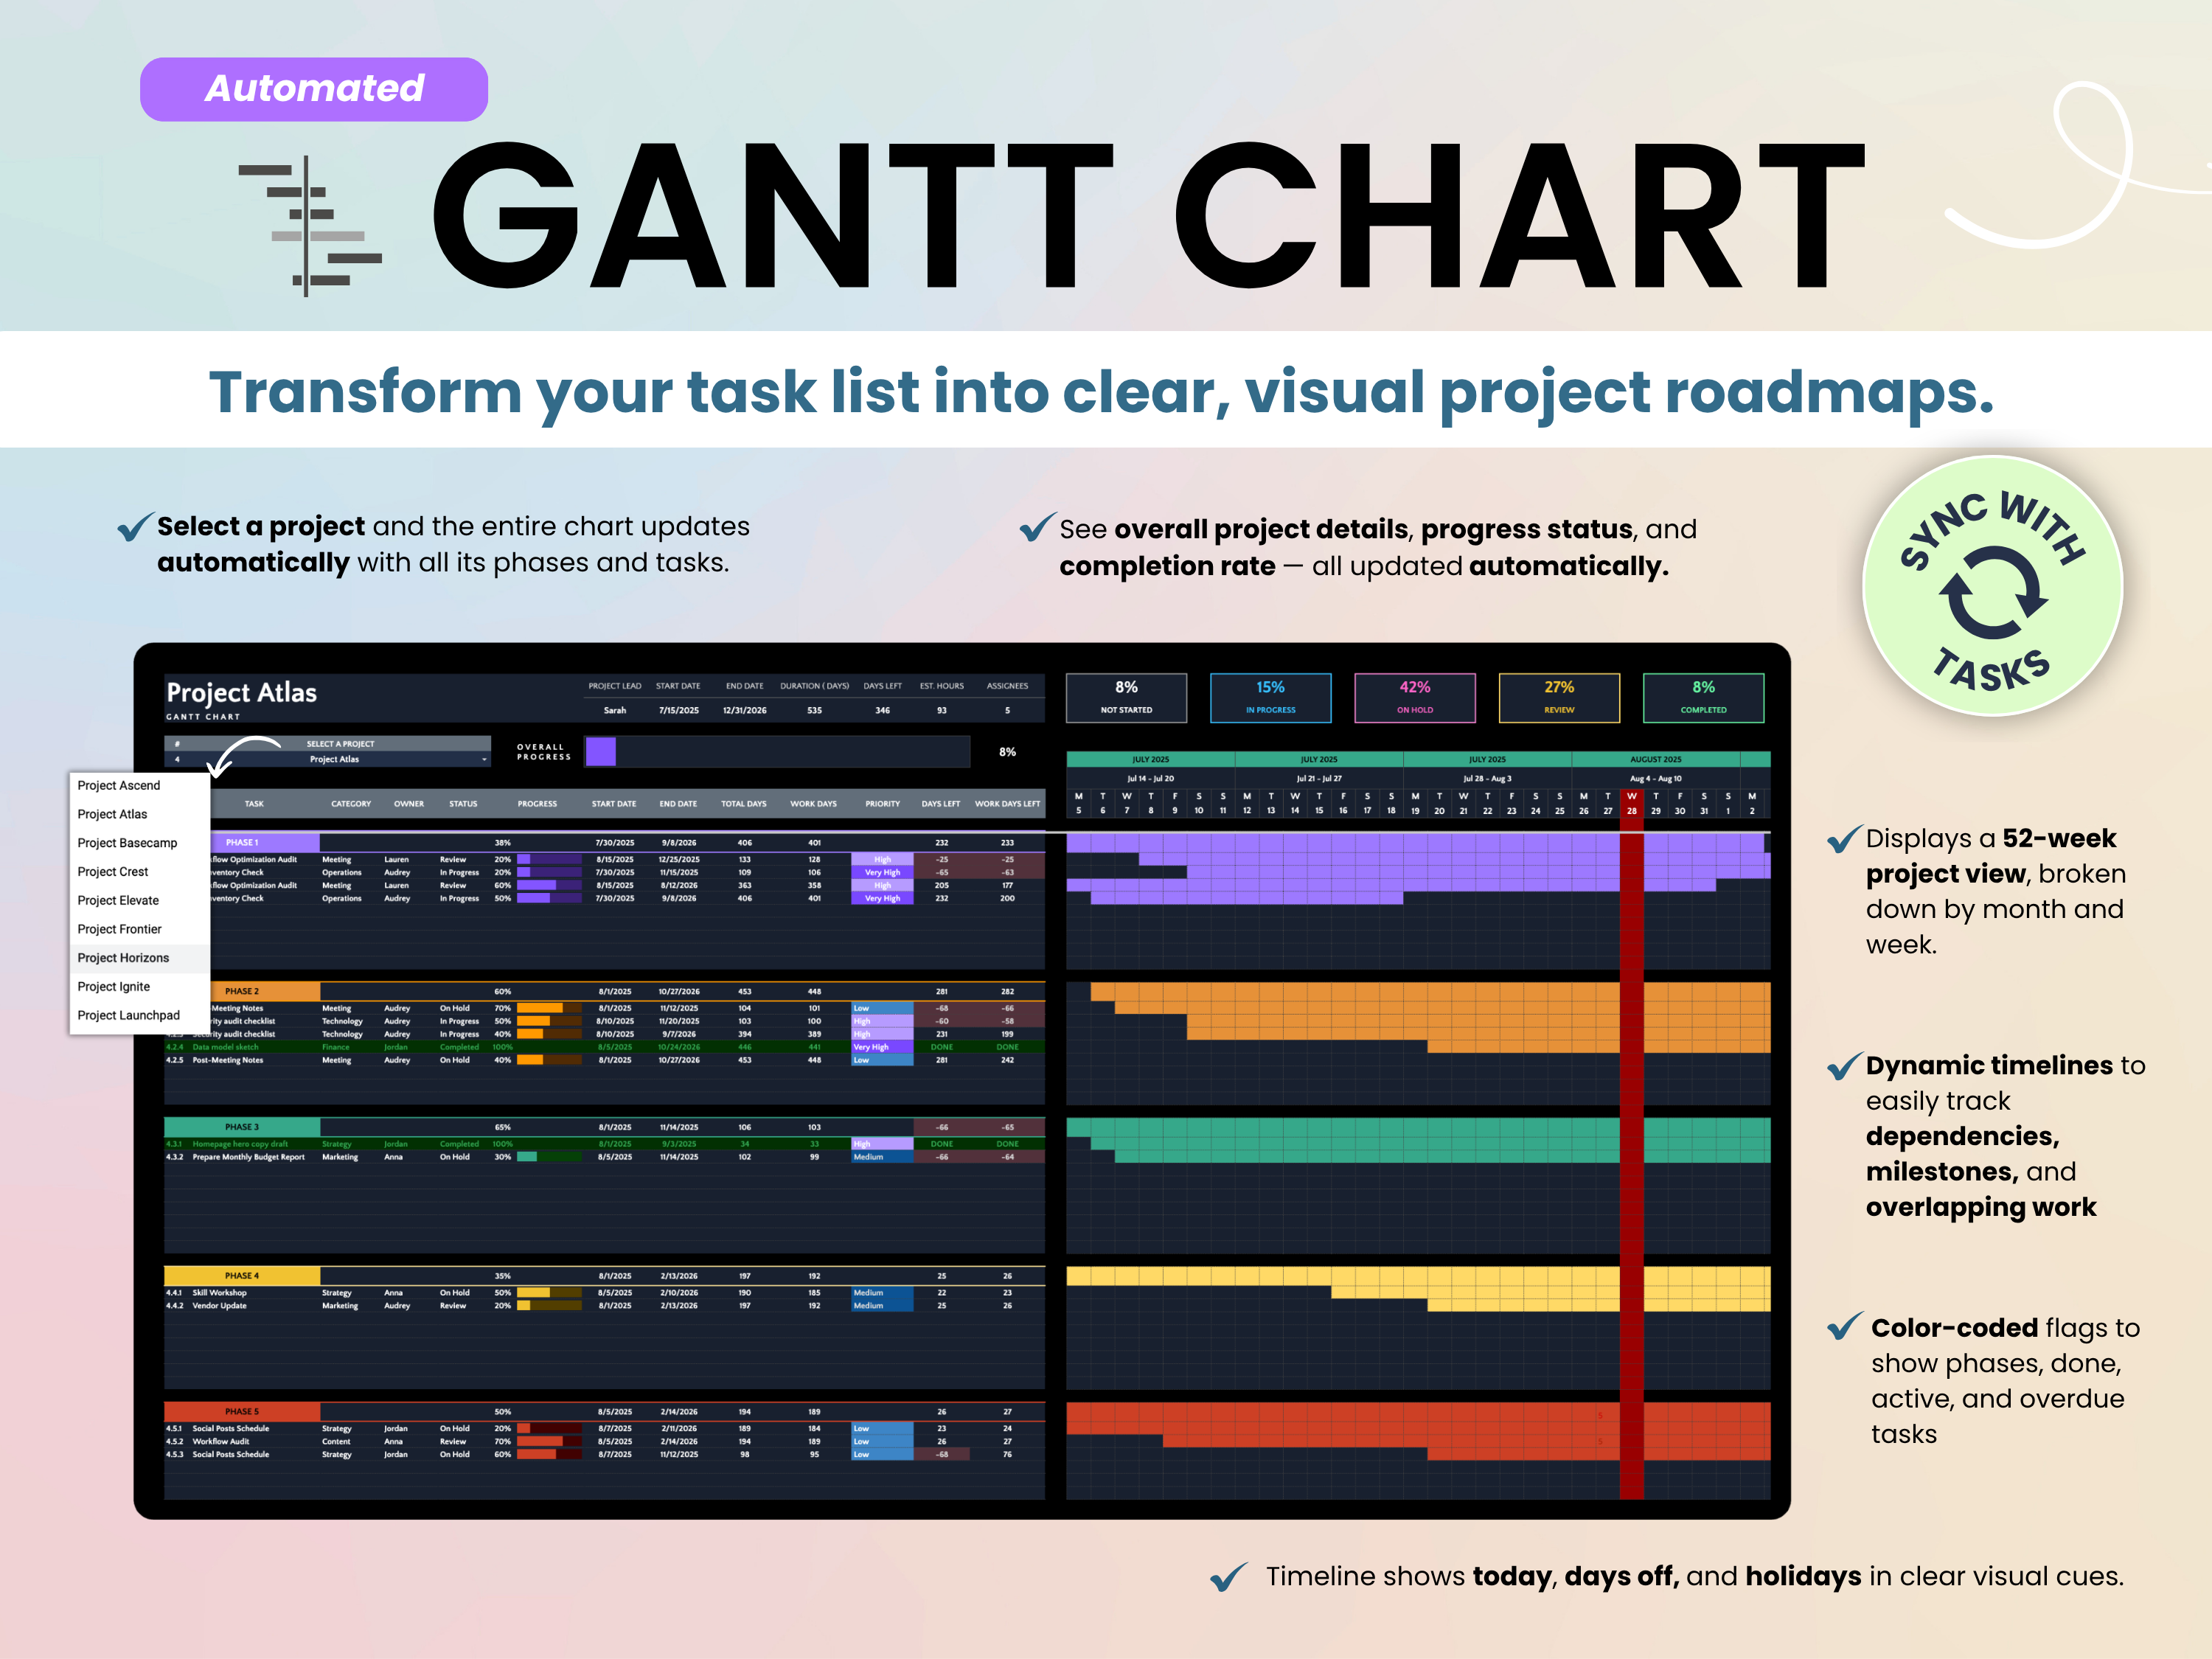Click the Overall Progress bar
The width and height of the screenshot is (2212, 1659).
click(777, 752)
